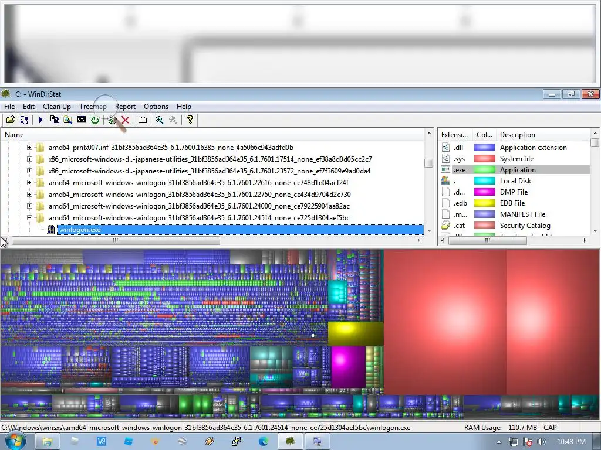Expand winlogon 6.1.7601.22616 folder node
This screenshot has height=450, width=601.
point(29,183)
